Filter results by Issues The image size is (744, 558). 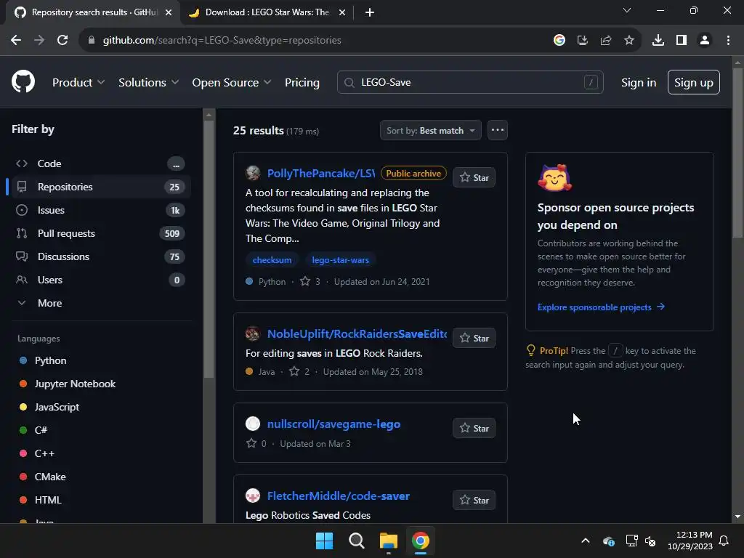click(100, 210)
